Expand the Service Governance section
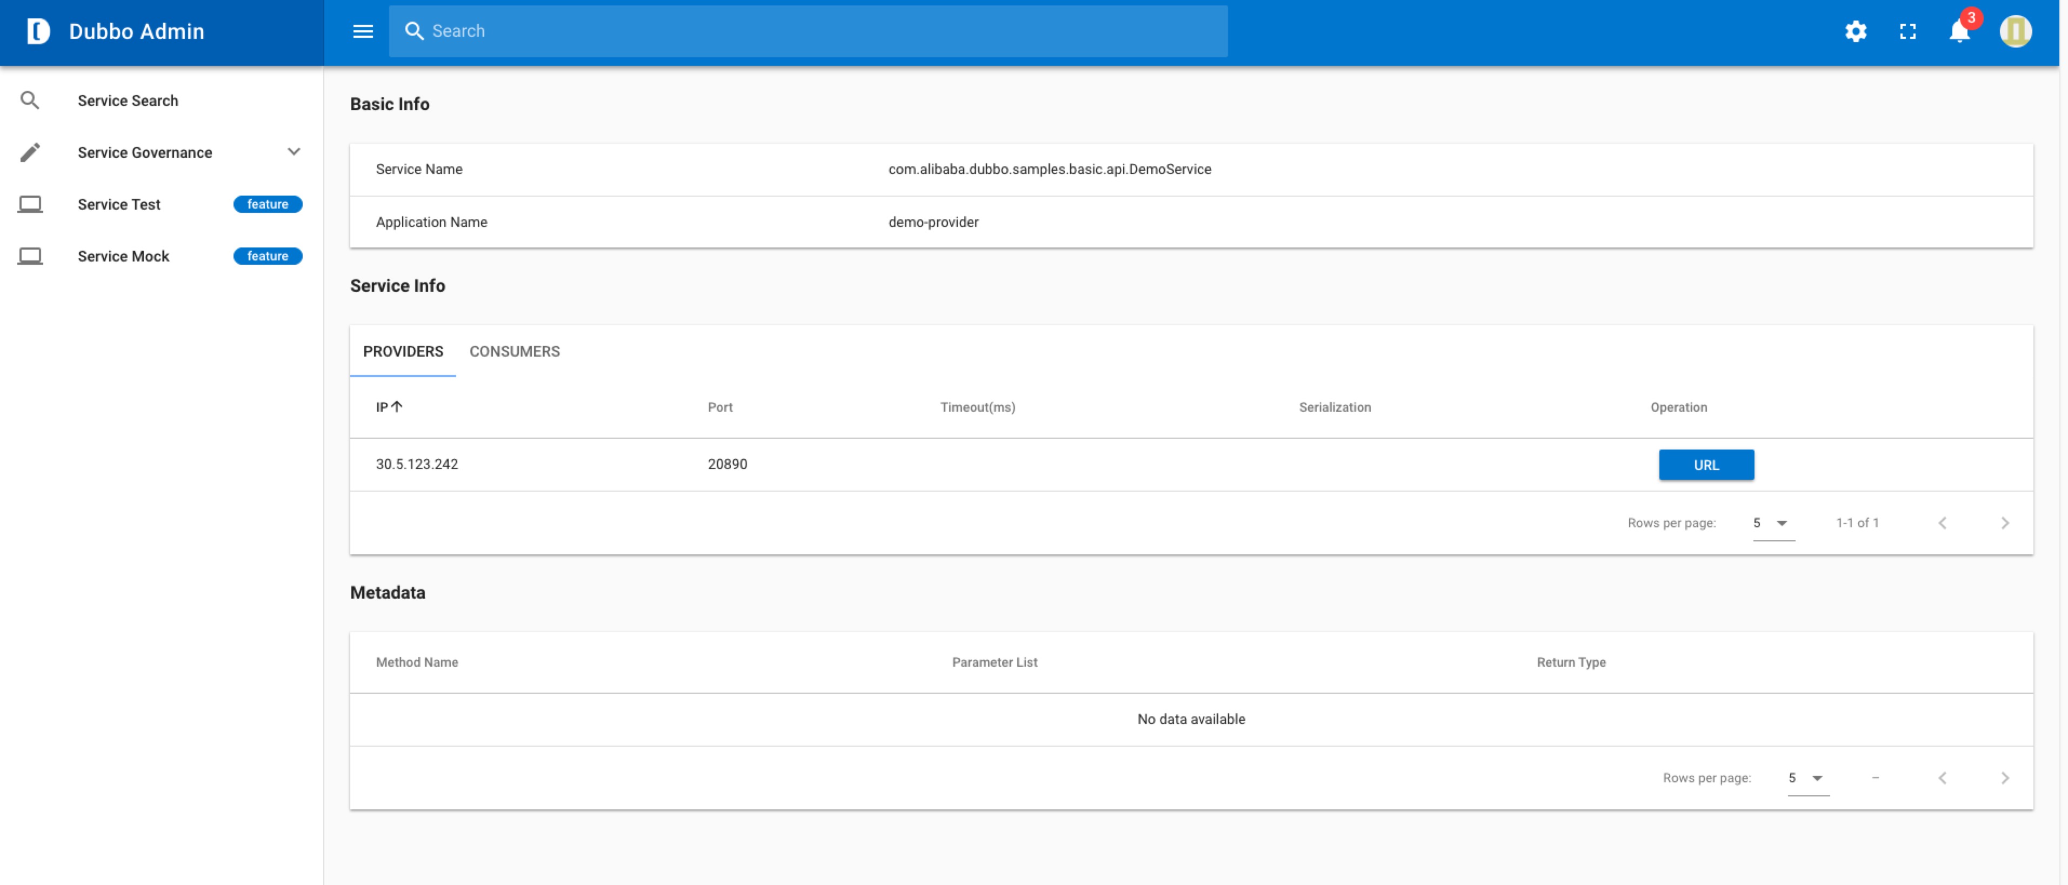Viewport: 2068px width, 885px height. (294, 152)
